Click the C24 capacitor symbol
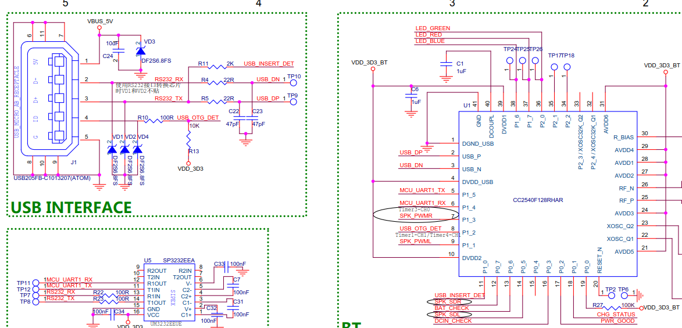The image size is (682, 328). click(117, 51)
